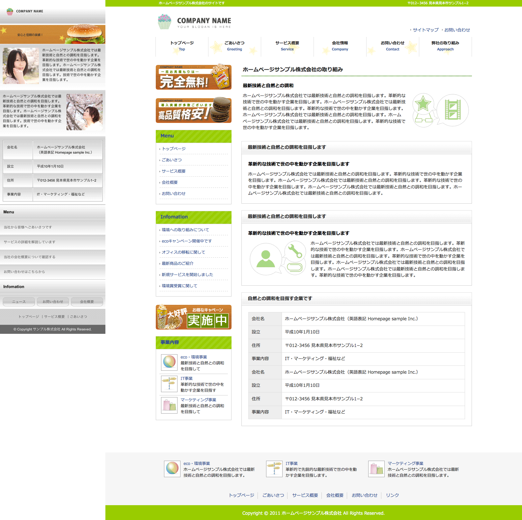The width and height of the screenshot is (522, 520).
Task: Click the green star badge icon
Action: pyautogui.click(x=423, y=104)
